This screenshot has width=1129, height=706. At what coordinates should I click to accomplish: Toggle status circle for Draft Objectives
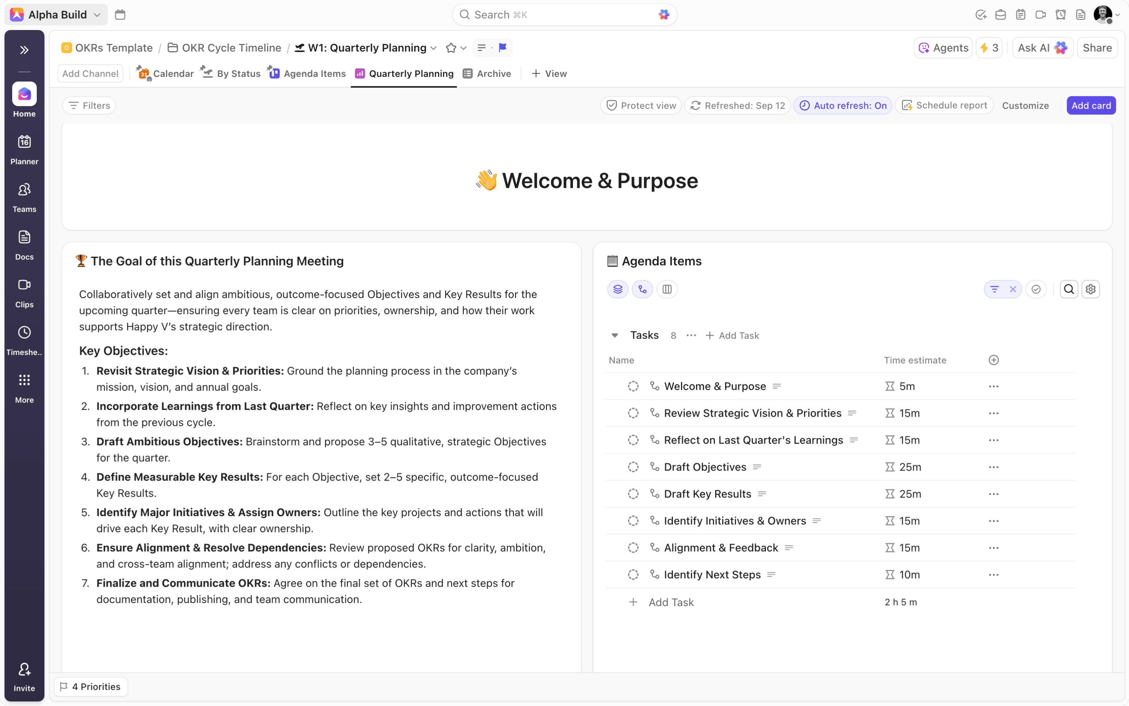(633, 467)
